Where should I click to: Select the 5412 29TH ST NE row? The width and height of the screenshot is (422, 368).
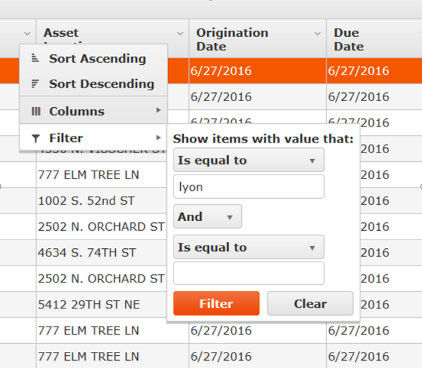[x=89, y=304]
